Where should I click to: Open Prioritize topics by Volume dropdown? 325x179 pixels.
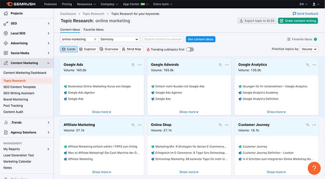309,49
